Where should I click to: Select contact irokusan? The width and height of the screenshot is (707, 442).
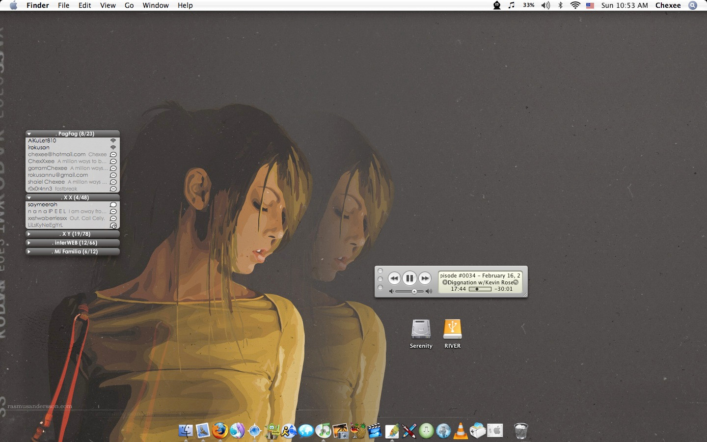[72, 147]
